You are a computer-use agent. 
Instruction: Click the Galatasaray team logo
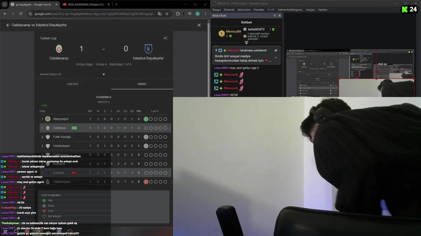point(59,49)
